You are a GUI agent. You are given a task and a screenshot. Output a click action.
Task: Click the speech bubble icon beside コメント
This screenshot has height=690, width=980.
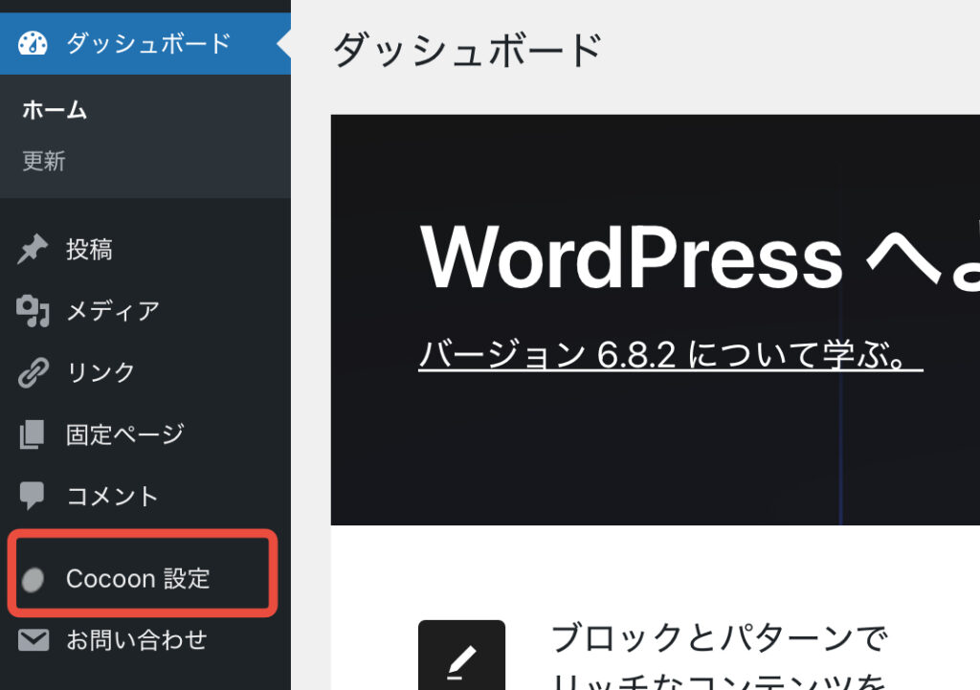pos(32,497)
